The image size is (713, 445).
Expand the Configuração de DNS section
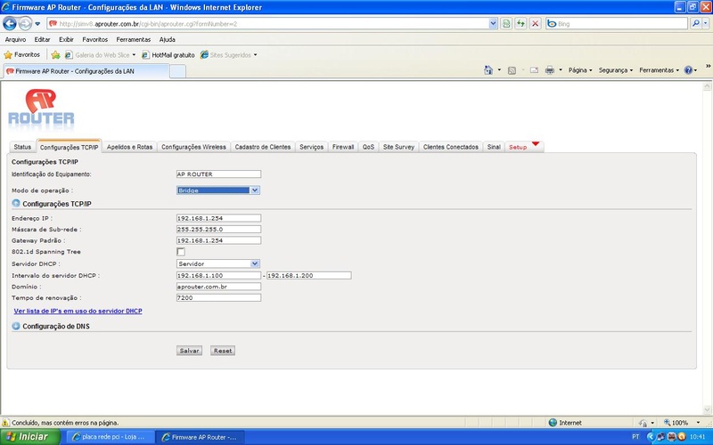16,326
